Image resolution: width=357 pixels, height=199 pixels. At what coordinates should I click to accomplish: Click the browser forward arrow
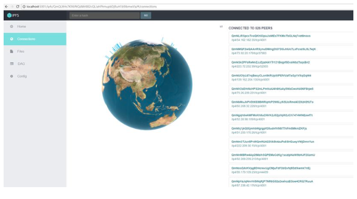click(12, 7)
